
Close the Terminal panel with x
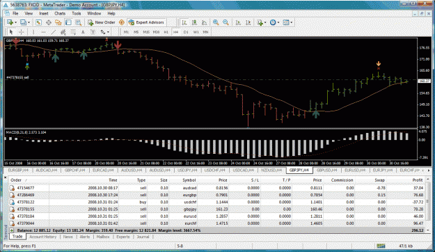coord(5,178)
